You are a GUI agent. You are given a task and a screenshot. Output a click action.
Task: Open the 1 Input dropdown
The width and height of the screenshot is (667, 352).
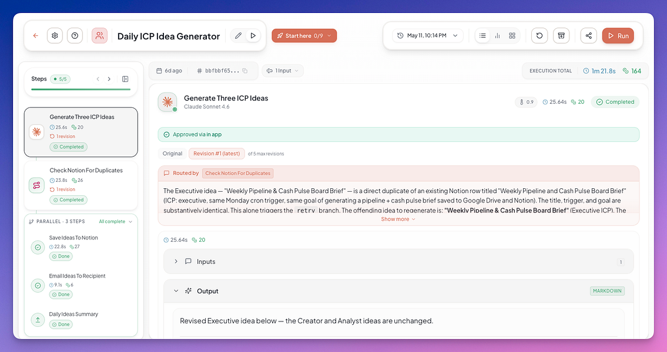283,71
